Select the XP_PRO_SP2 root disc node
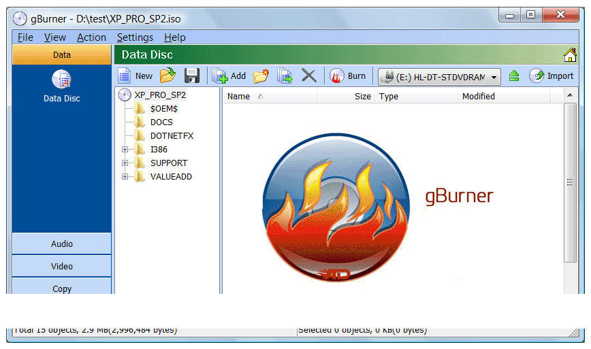This screenshot has width=591, height=349. [x=160, y=95]
